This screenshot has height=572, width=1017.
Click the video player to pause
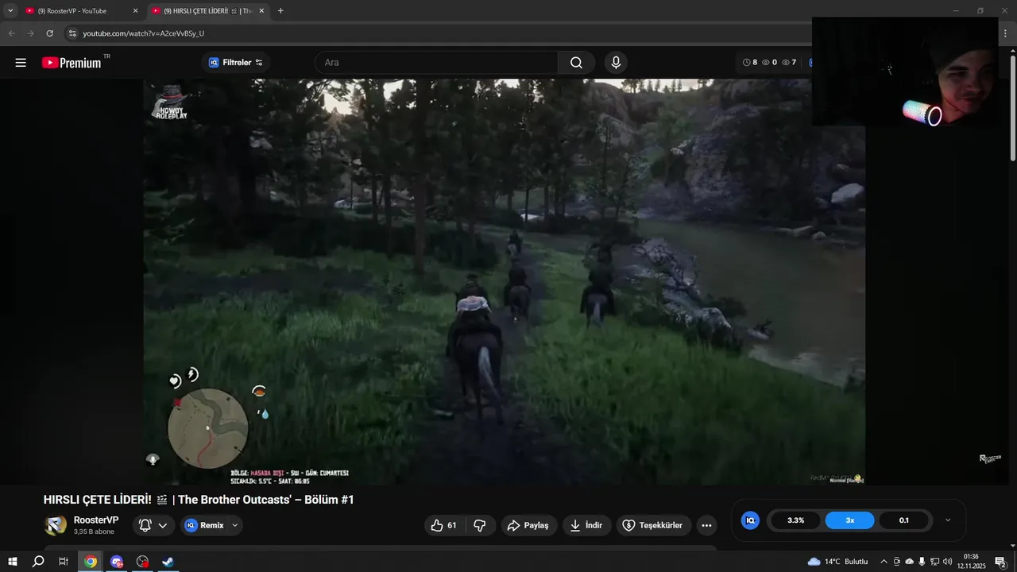coord(505,282)
